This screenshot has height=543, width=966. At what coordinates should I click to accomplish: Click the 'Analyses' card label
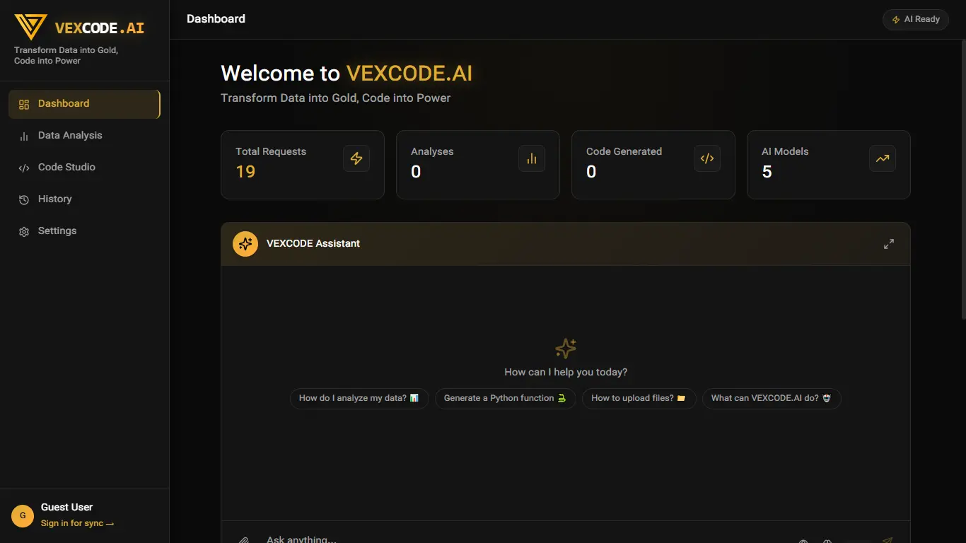(432, 151)
